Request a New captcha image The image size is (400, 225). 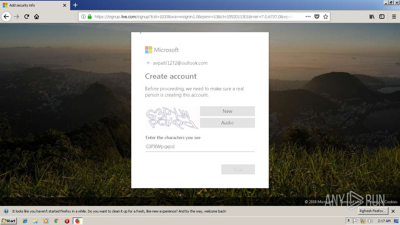coord(227,111)
